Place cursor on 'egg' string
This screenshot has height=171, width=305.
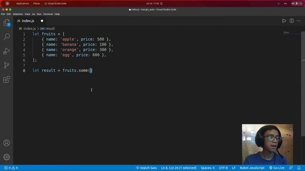tap(66, 55)
